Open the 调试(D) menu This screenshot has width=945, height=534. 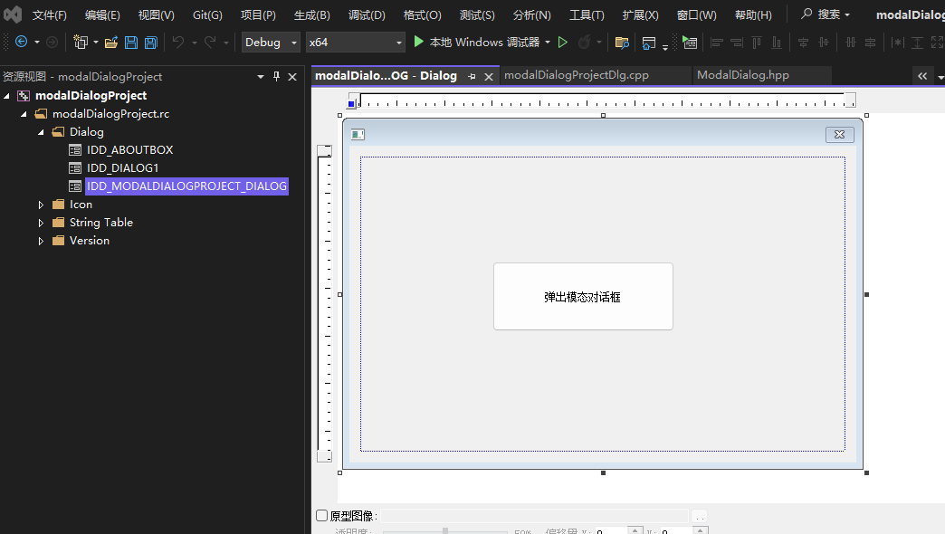point(367,14)
